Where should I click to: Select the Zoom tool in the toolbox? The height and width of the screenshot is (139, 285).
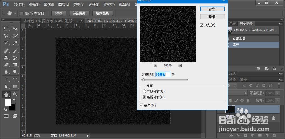click(x=15, y=94)
